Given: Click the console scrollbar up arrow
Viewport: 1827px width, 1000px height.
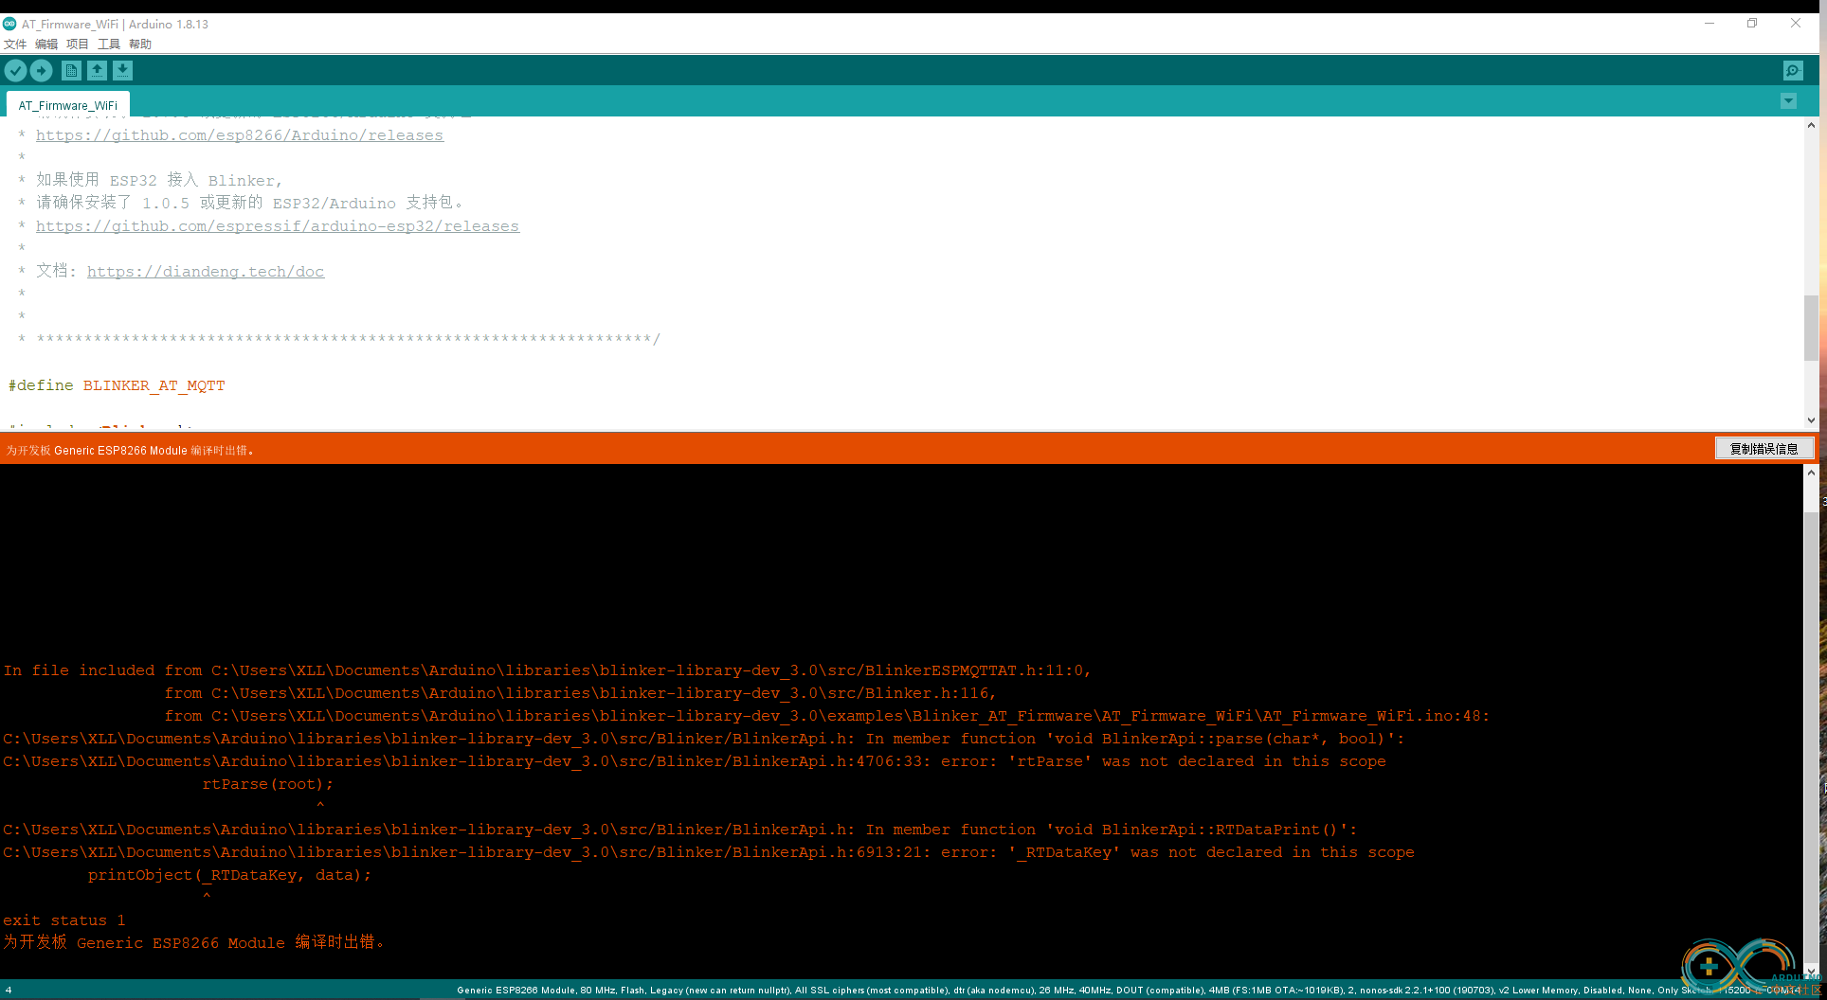Looking at the screenshot, I should [x=1811, y=472].
